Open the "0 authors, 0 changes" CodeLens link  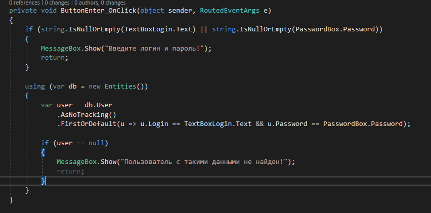[99, 3]
